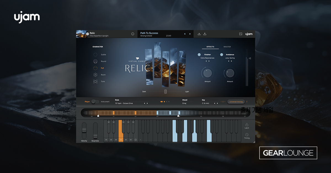Toggle the Ambience effect power button
Screen dimensions: 331x173
(x=221, y=55)
